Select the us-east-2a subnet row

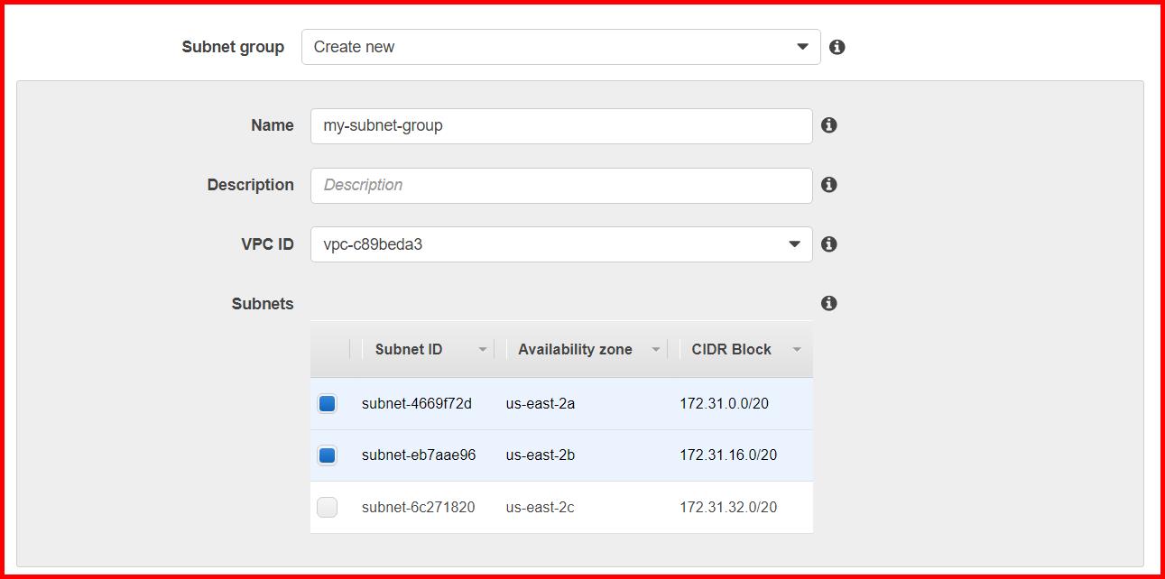(559, 403)
